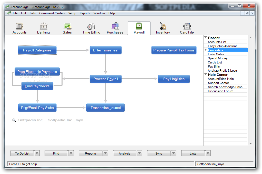Click the bottom Lists button

coord(193,153)
